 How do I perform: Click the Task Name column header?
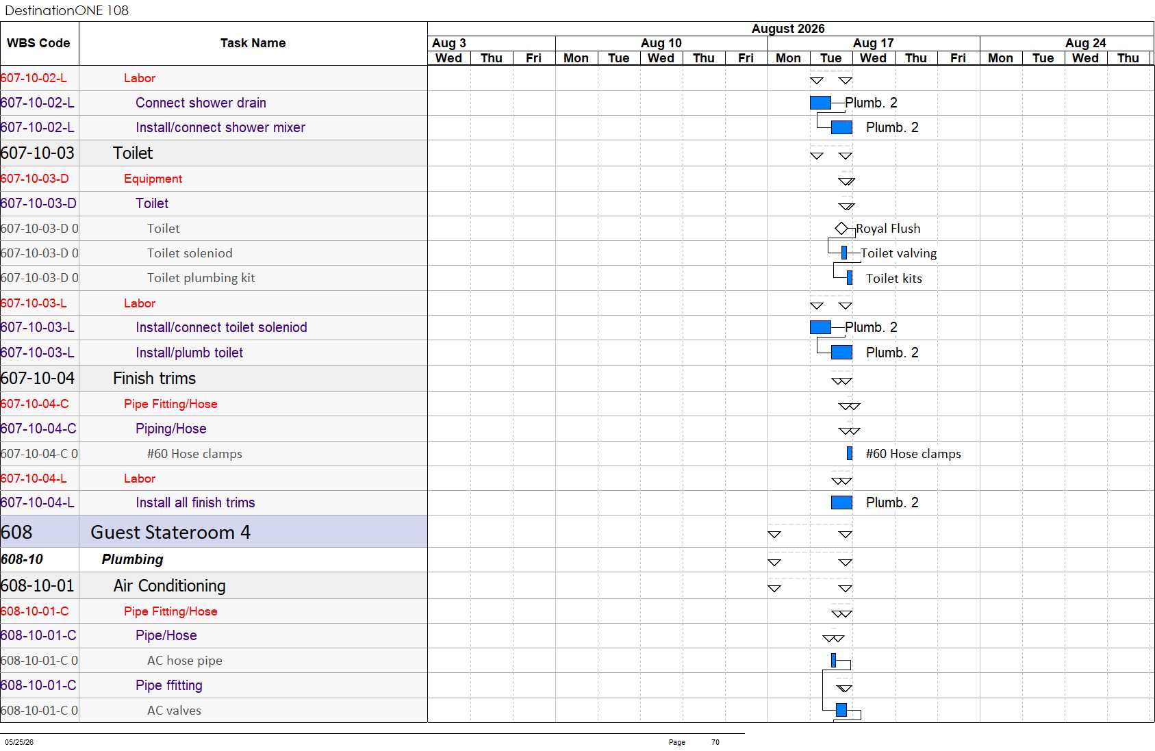pyautogui.click(x=253, y=43)
